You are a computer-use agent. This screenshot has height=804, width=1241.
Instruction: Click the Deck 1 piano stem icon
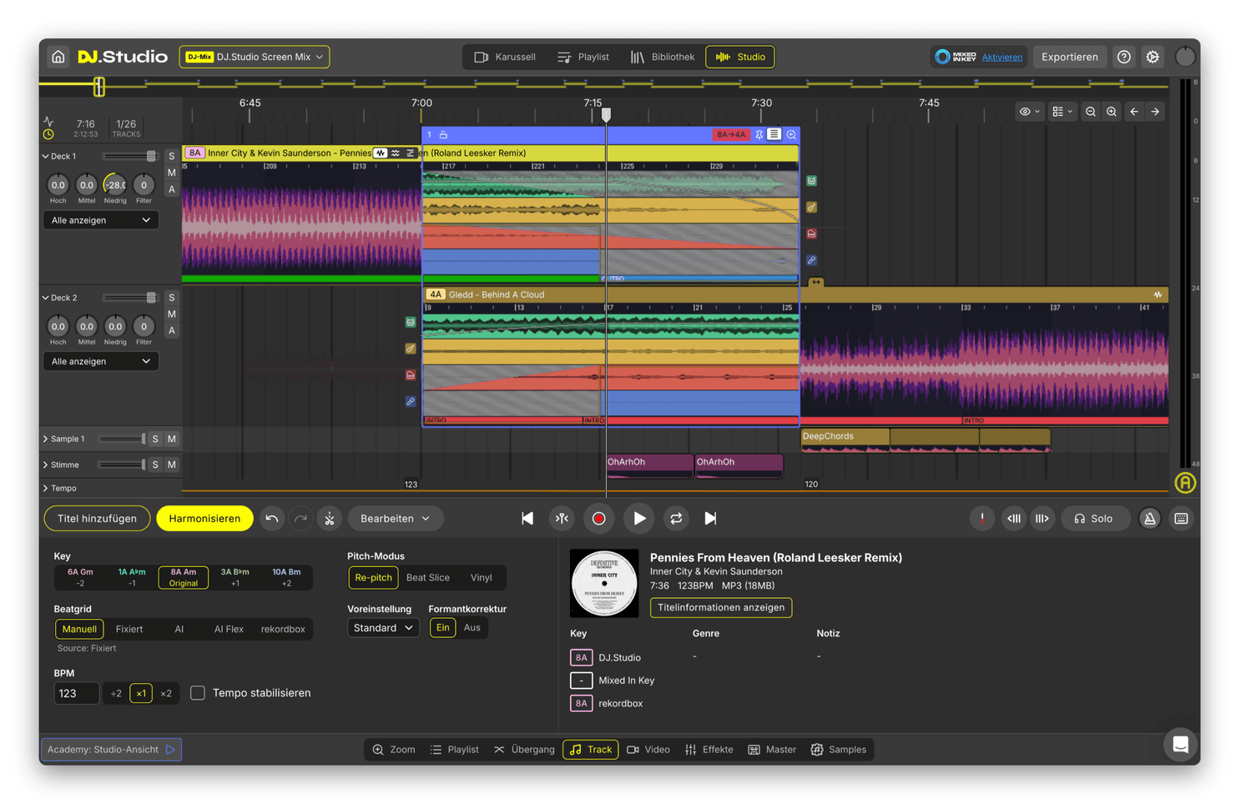(x=811, y=234)
